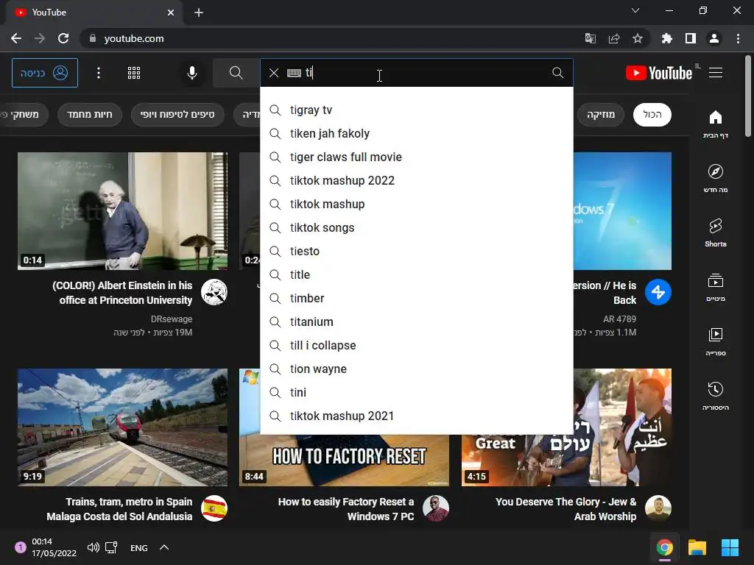Open the DRsewage channel link
This screenshot has width=754, height=565.
pos(171,319)
